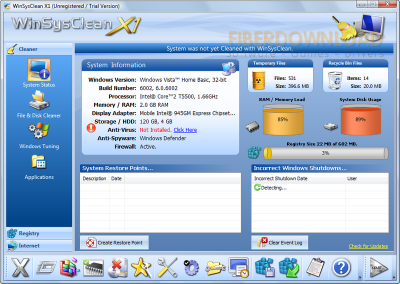Screen dimensions: 400x284
Task: Click the Temporary Files radioactive barrel icon
Action: coord(258,80)
